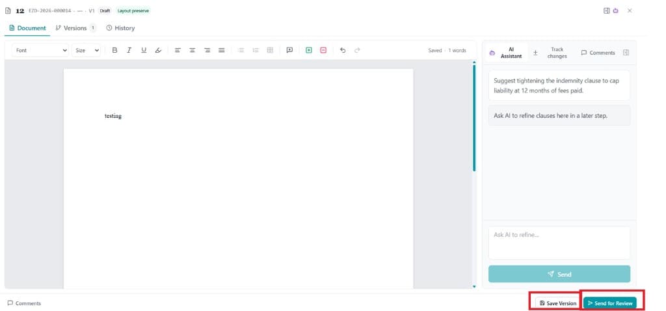Open the Font dropdown

click(x=40, y=50)
